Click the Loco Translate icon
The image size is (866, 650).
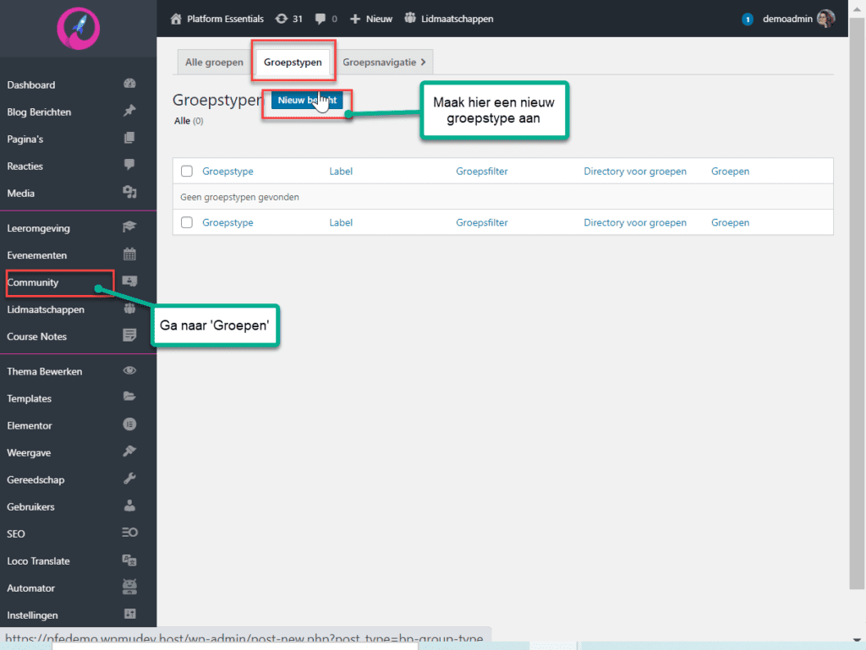(129, 560)
